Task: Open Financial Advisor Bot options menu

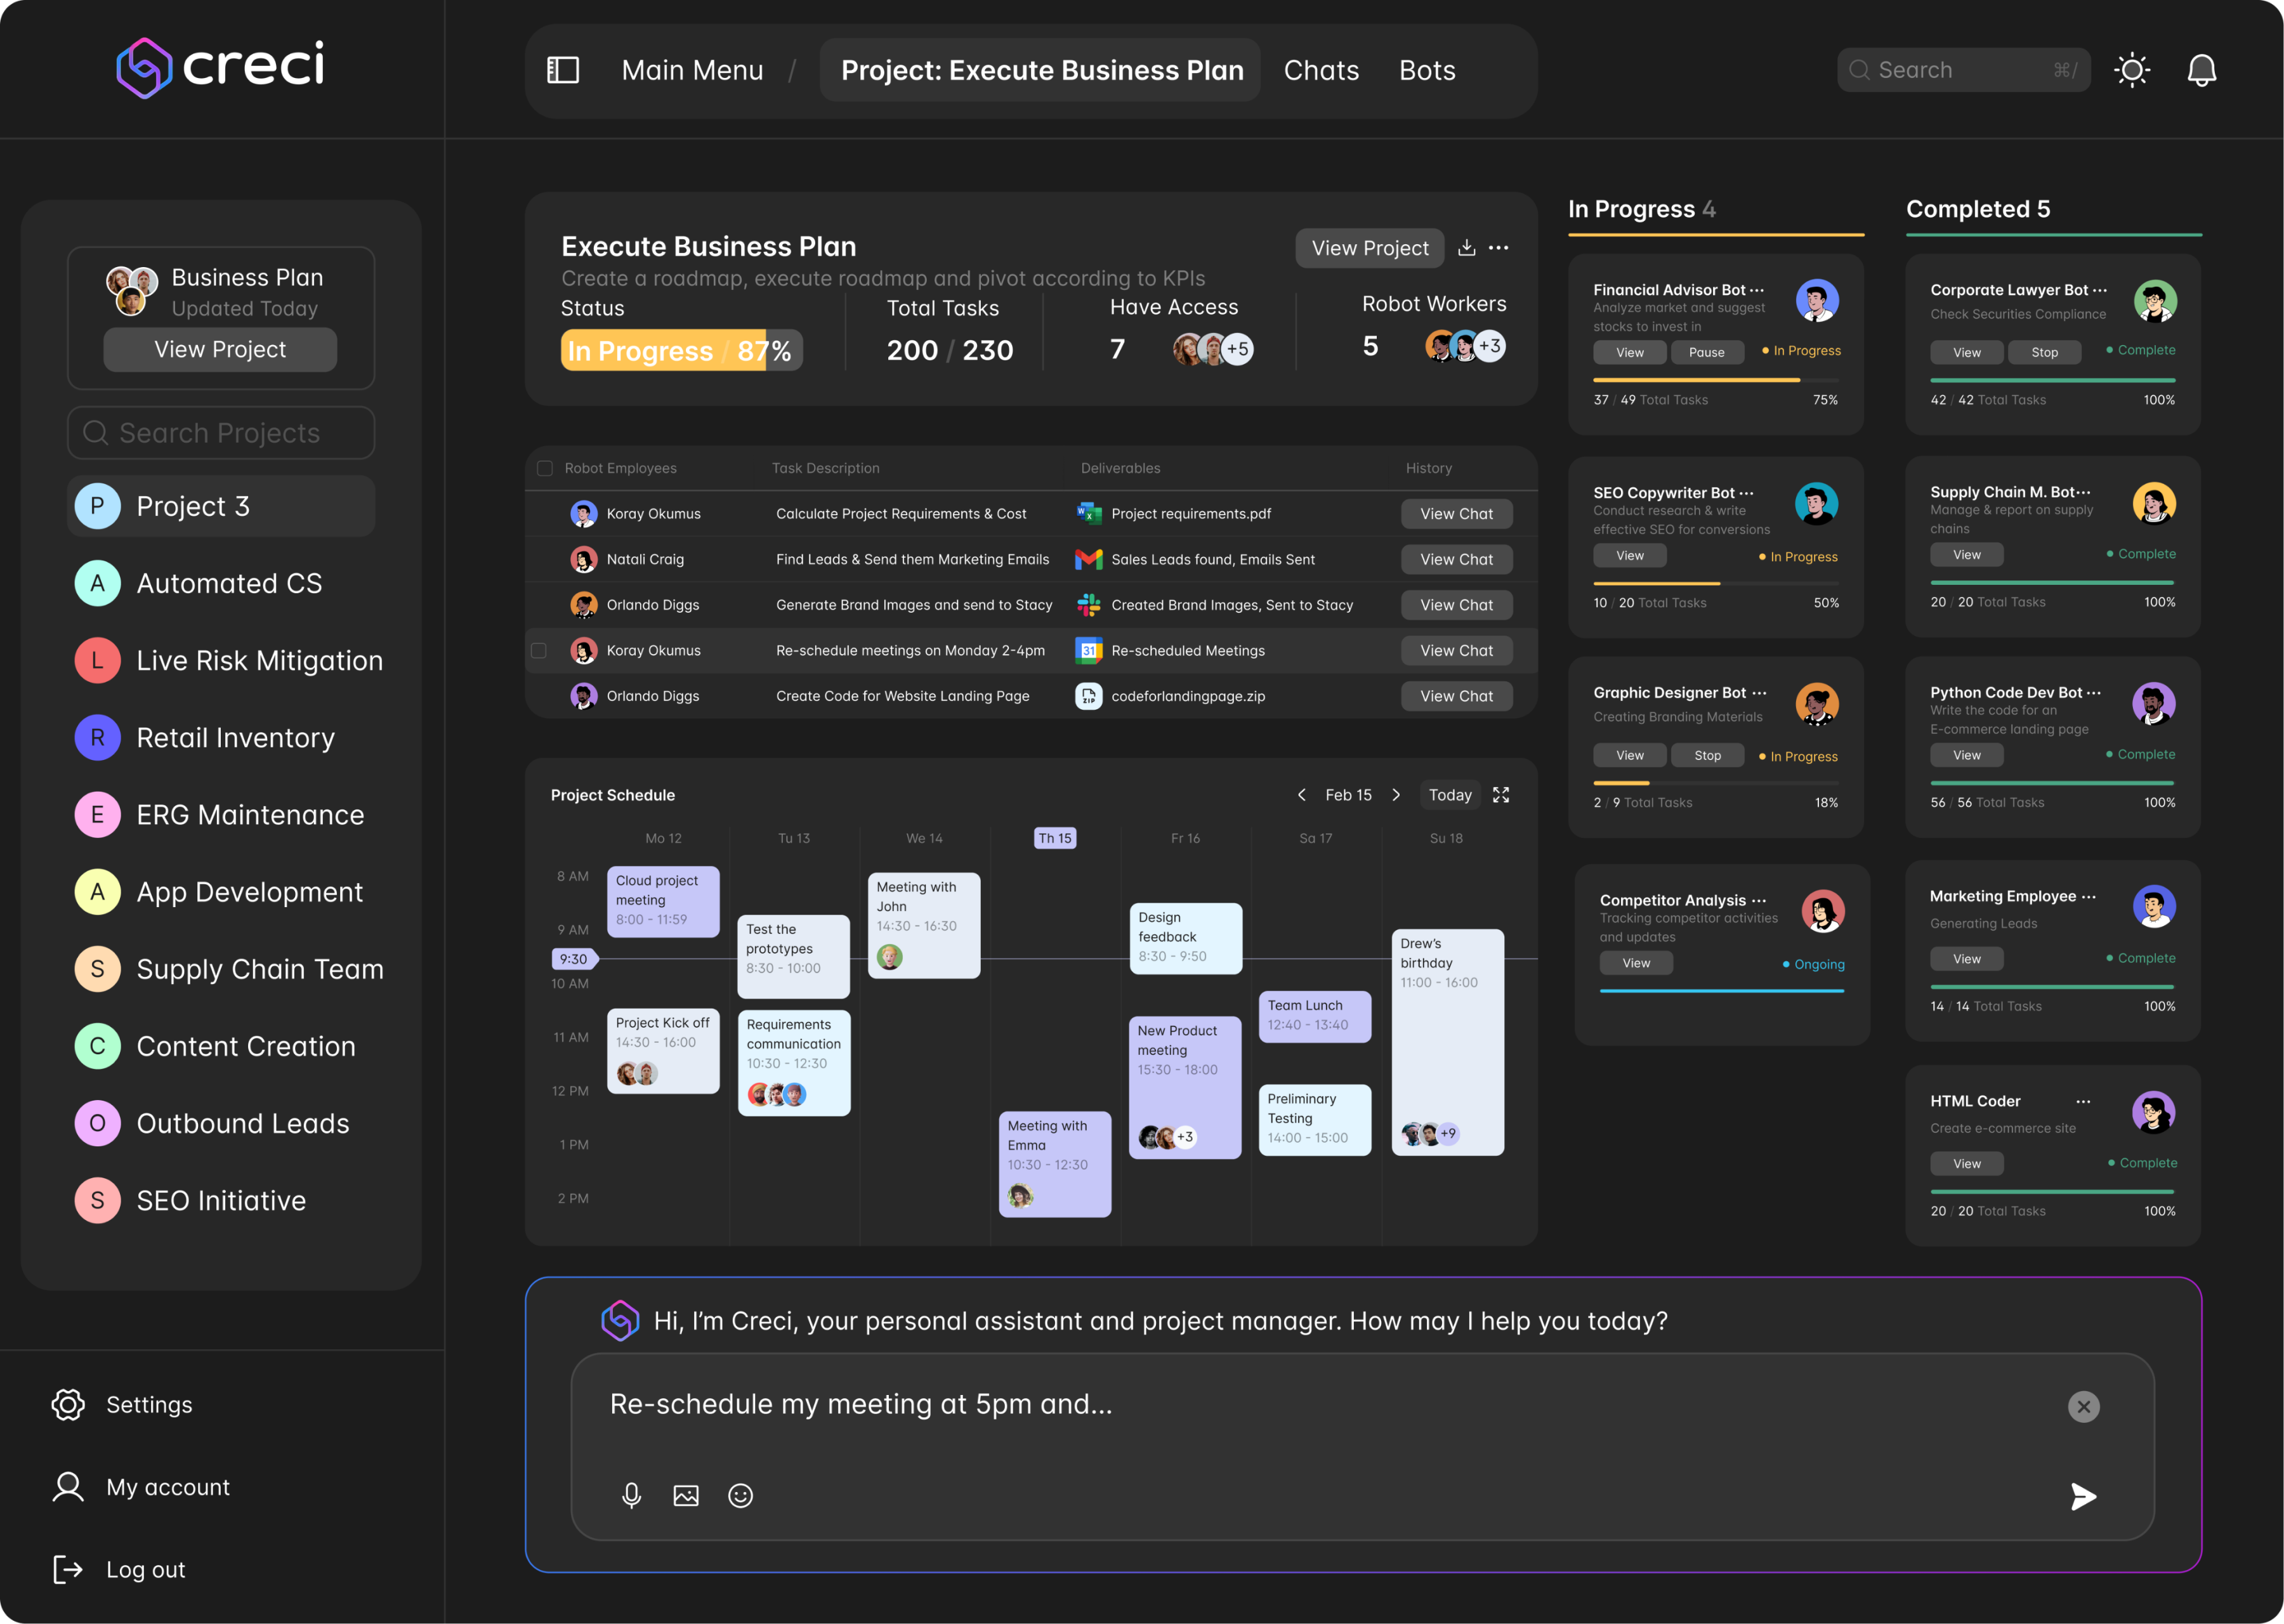Action: (x=1757, y=290)
